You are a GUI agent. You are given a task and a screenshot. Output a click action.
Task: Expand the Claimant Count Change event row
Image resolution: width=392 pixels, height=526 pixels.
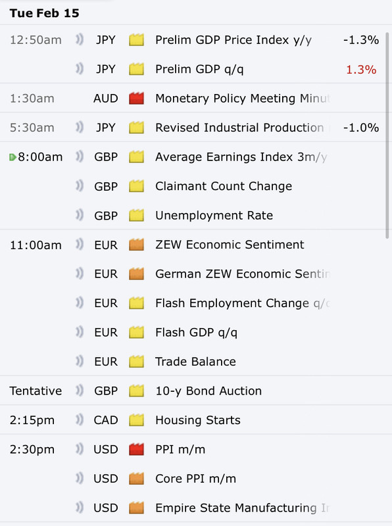click(x=192, y=186)
